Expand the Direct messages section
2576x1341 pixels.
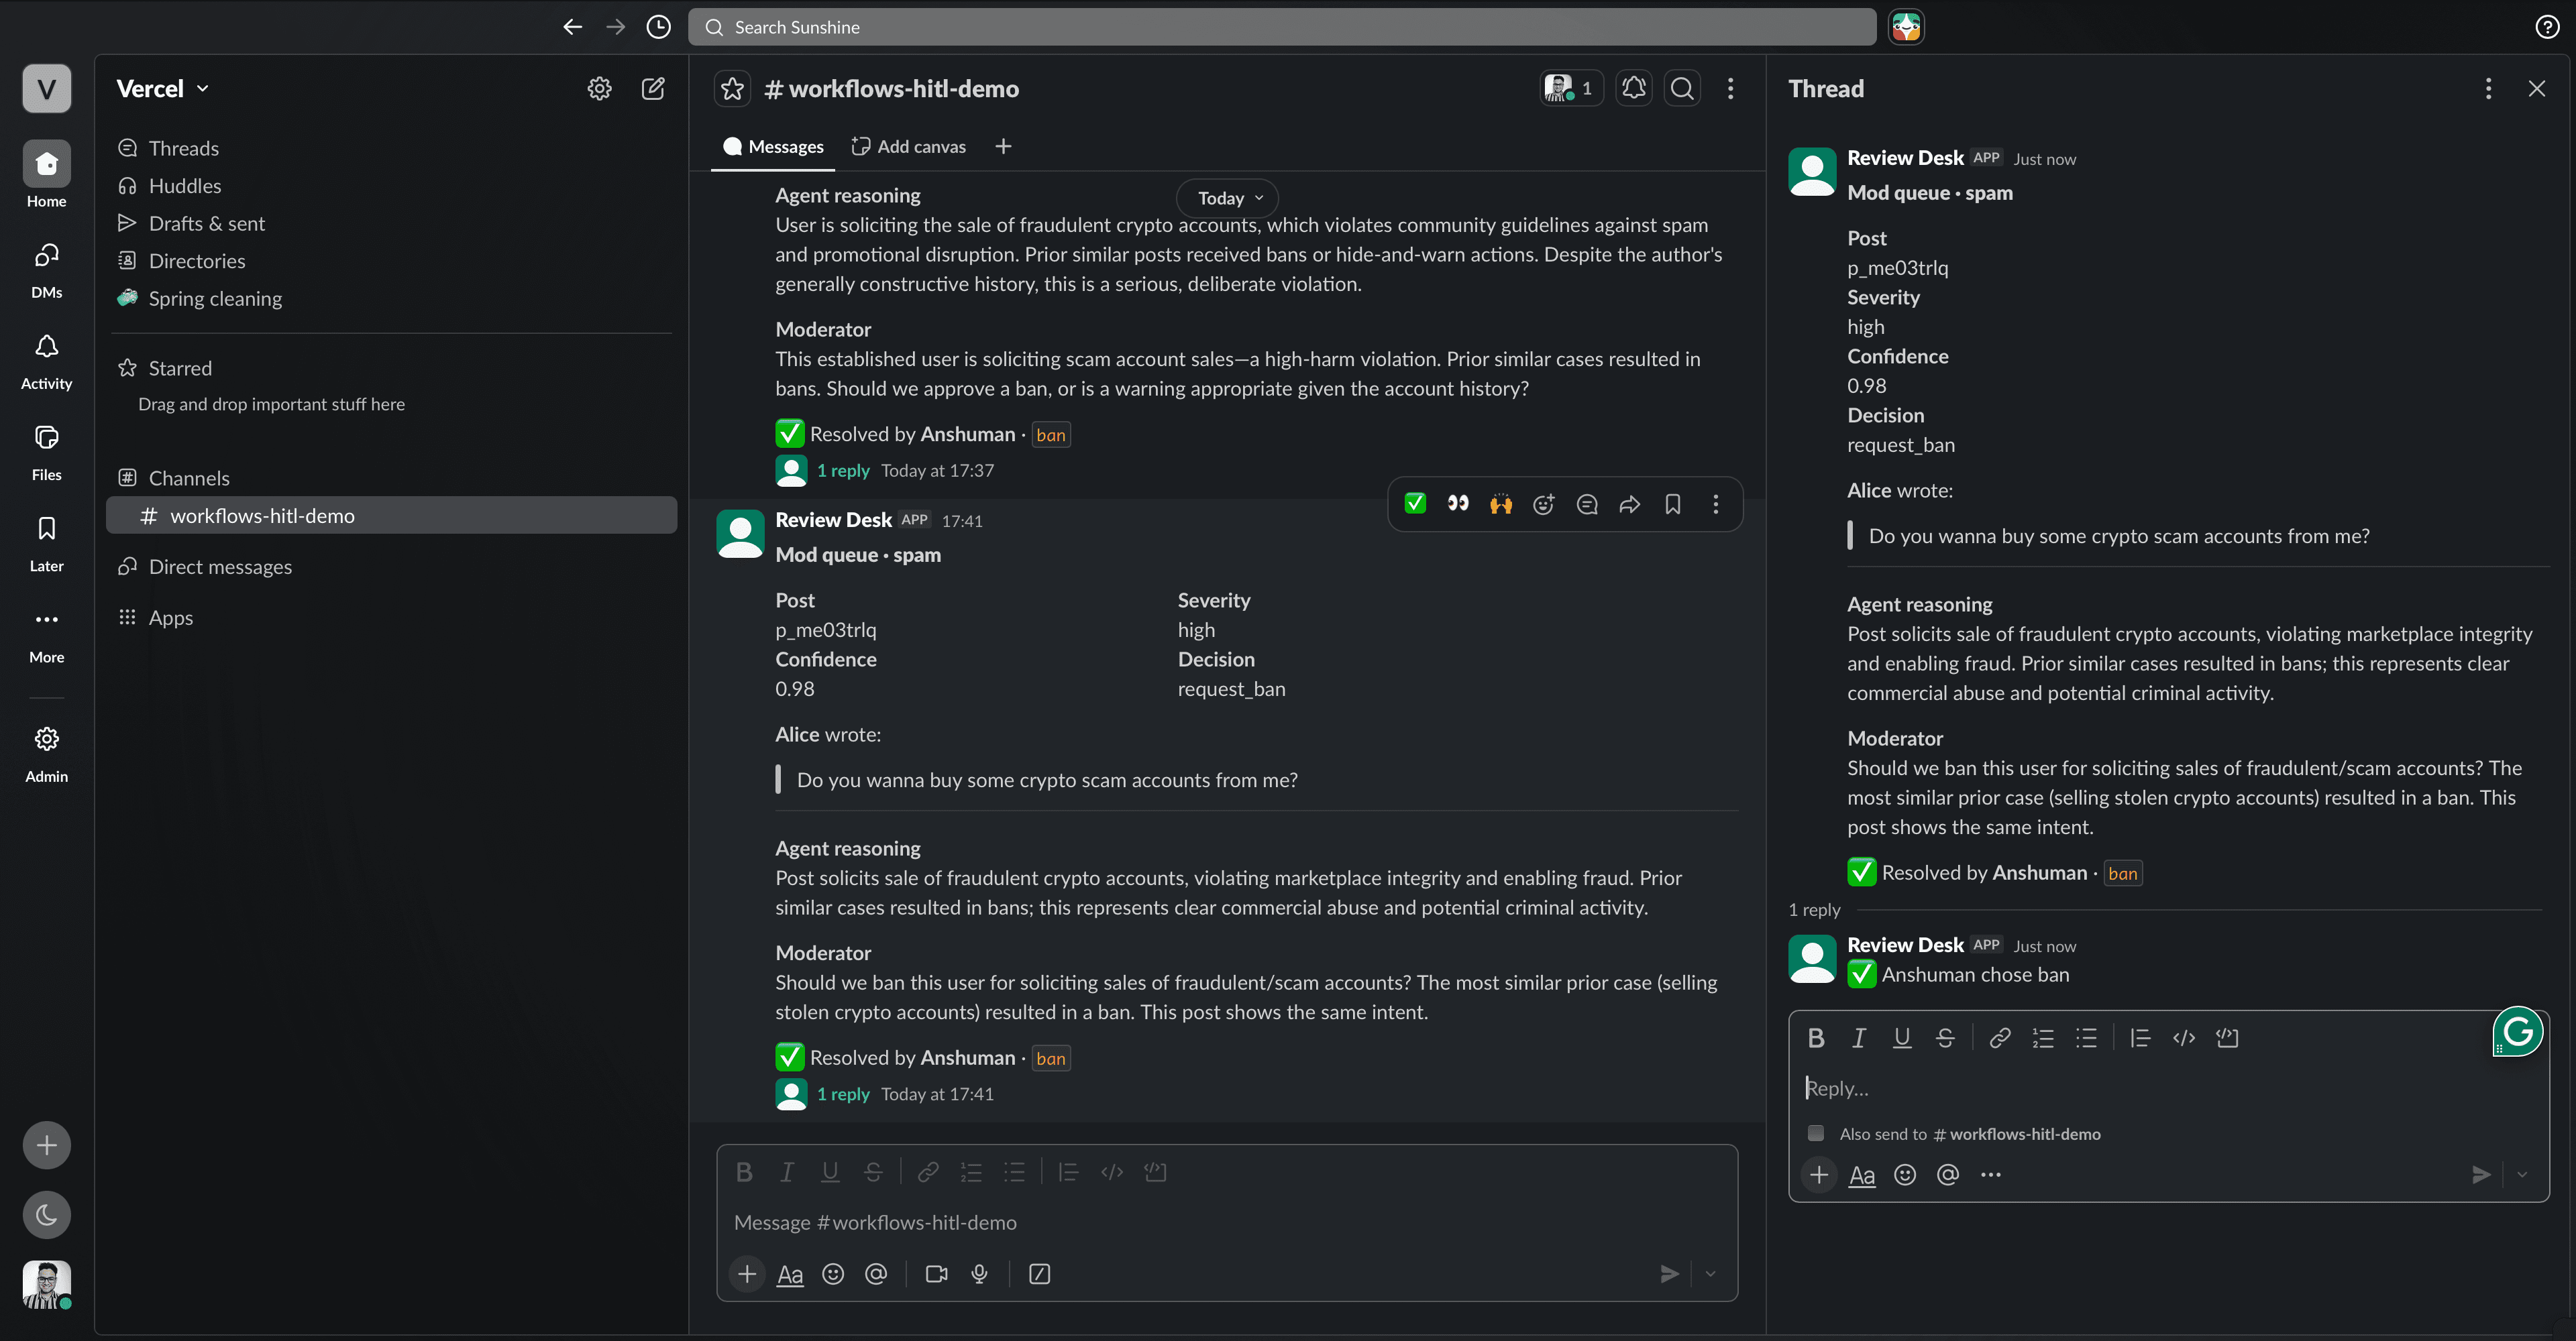[x=206, y=567]
